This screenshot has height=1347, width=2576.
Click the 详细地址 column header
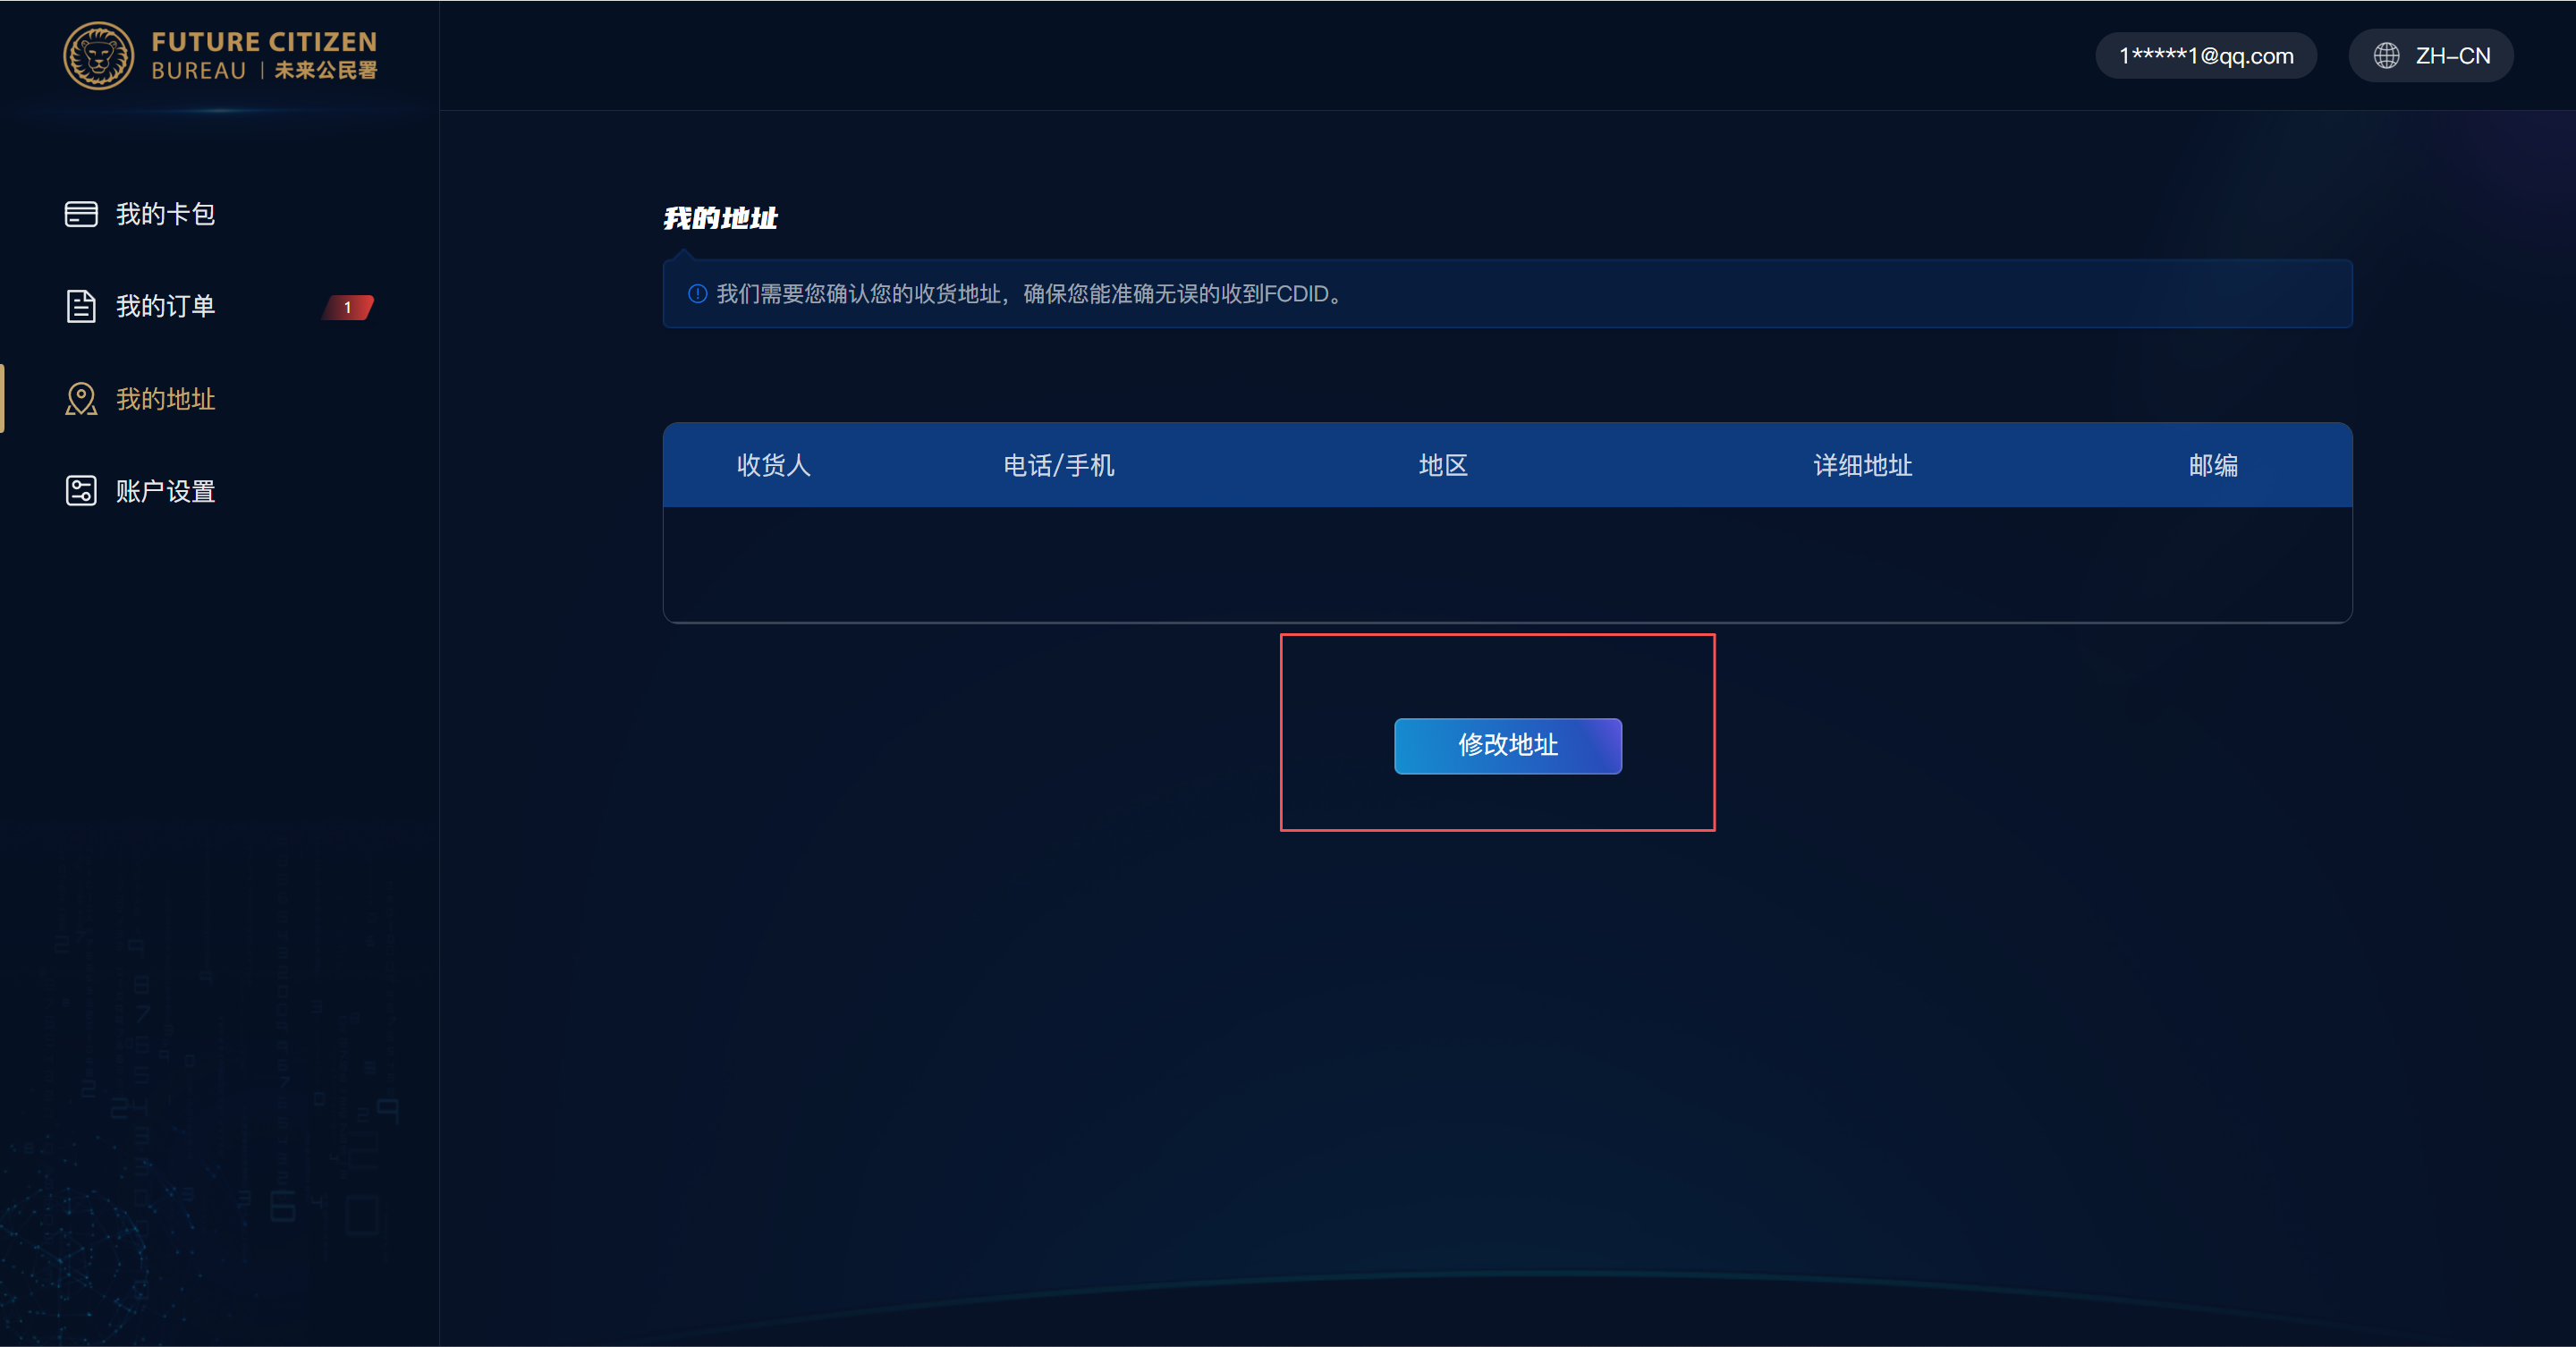coord(1862,465)
